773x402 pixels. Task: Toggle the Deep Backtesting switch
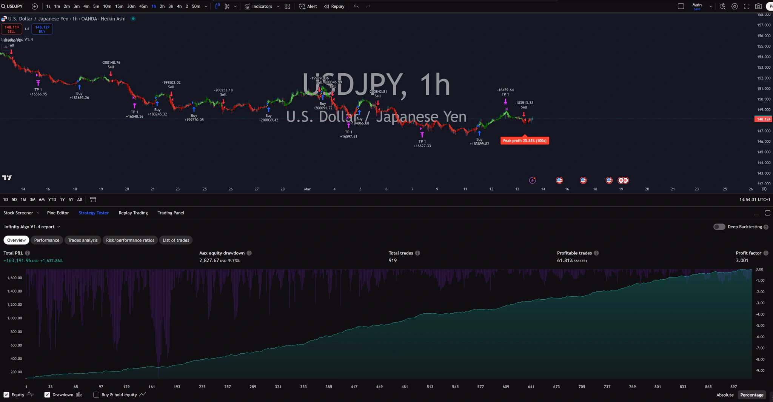[x=719, y=227]
